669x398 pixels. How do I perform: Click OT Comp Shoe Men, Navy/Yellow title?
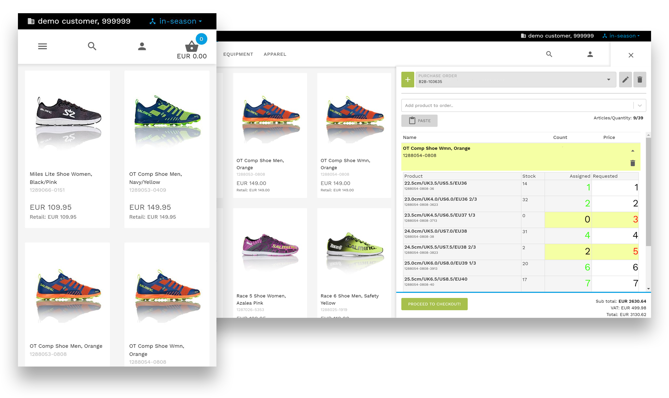point(156,178)
